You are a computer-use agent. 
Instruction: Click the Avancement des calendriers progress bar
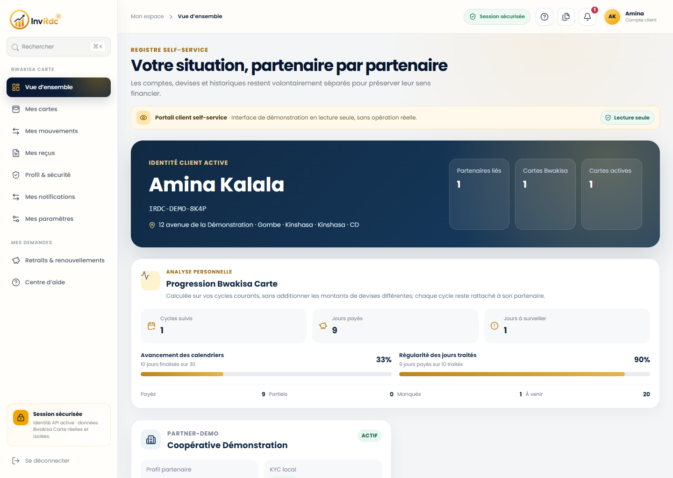coord(266,374)
